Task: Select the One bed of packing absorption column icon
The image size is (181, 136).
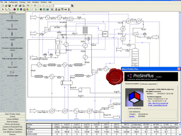Action: pyautogui.click(x=12, y=44)
